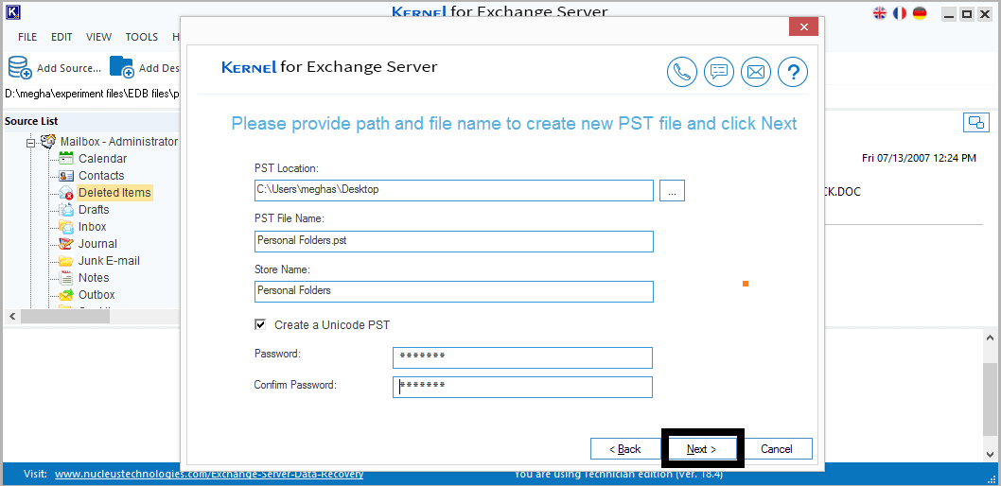1001x486 pixels.
Task: Click the Journal folder icon
Action: (x=66, y=244)
